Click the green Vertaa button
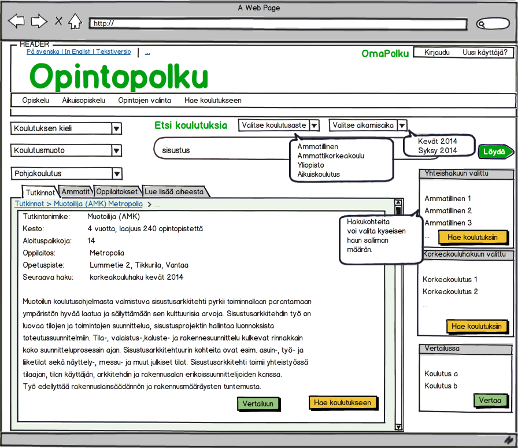518x448 pixels. [490, 401]
